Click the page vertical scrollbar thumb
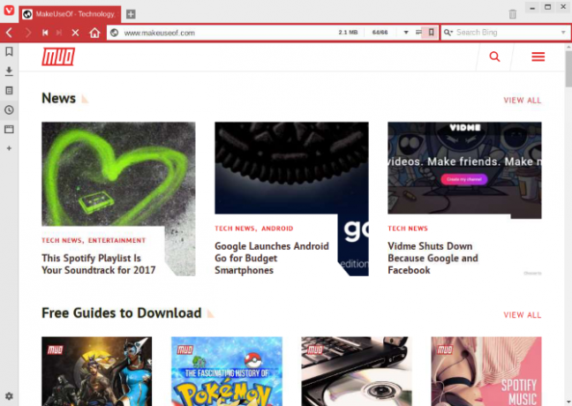This screenshot has width=572, height=406. click(568, 69)
